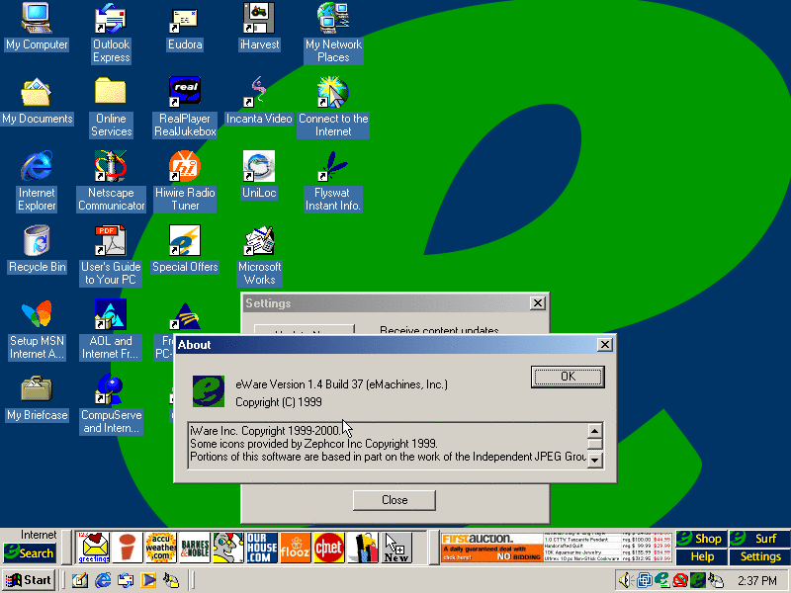Click the Help button on eWare bar
Screen dimensions: 791x593
(702, 556)
